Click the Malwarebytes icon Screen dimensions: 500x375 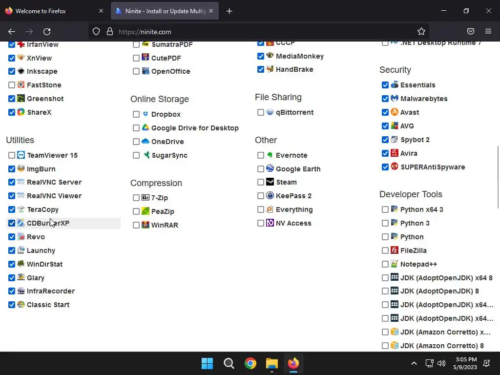point(395,99)
